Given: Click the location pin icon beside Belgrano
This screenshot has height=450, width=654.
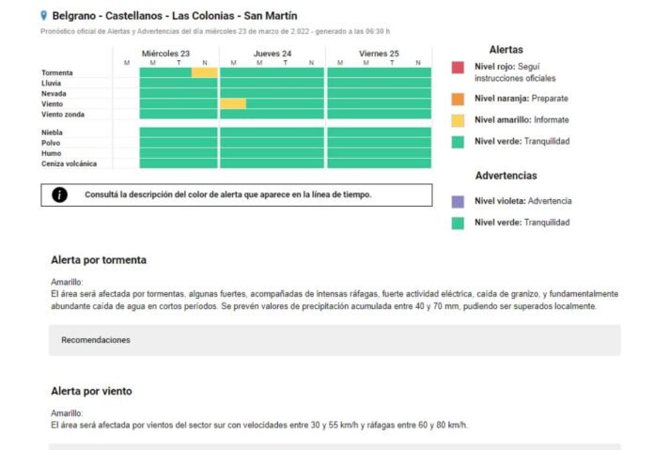Looking at the screenshot, I should click(x=44, y=16).
